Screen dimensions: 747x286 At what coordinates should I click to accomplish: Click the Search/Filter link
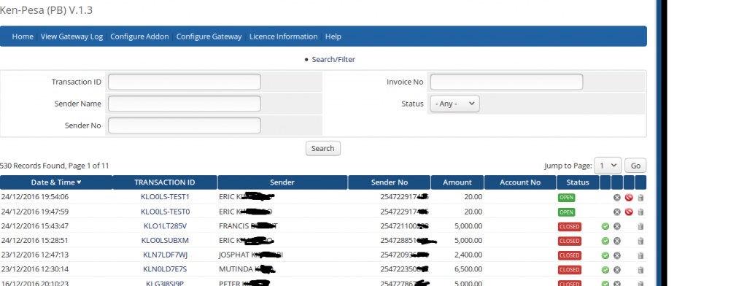pos(333,60)
